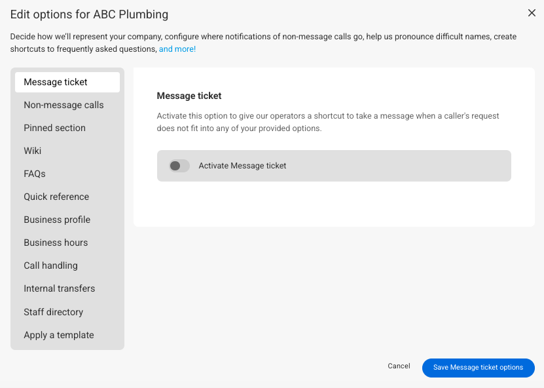Click the 'Message ticket' panel heading

coord(189,96)
